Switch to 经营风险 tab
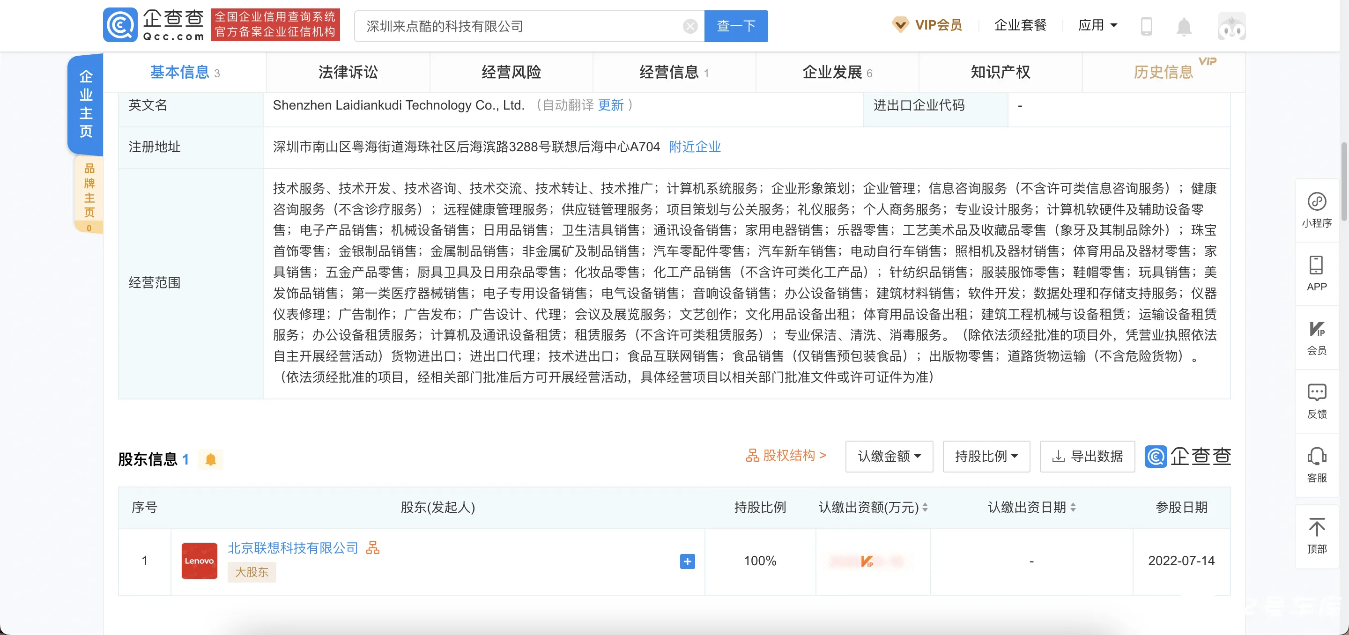Screen dimensions: 1349x635 (511, 72)
